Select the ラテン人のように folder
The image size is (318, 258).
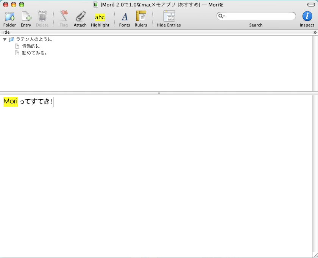click(x=34, y=39)
